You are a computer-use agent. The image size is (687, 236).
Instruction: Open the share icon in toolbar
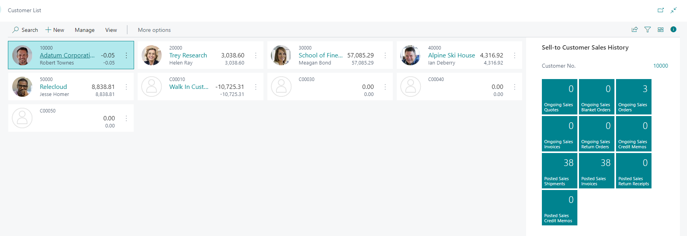coord(635,29)
